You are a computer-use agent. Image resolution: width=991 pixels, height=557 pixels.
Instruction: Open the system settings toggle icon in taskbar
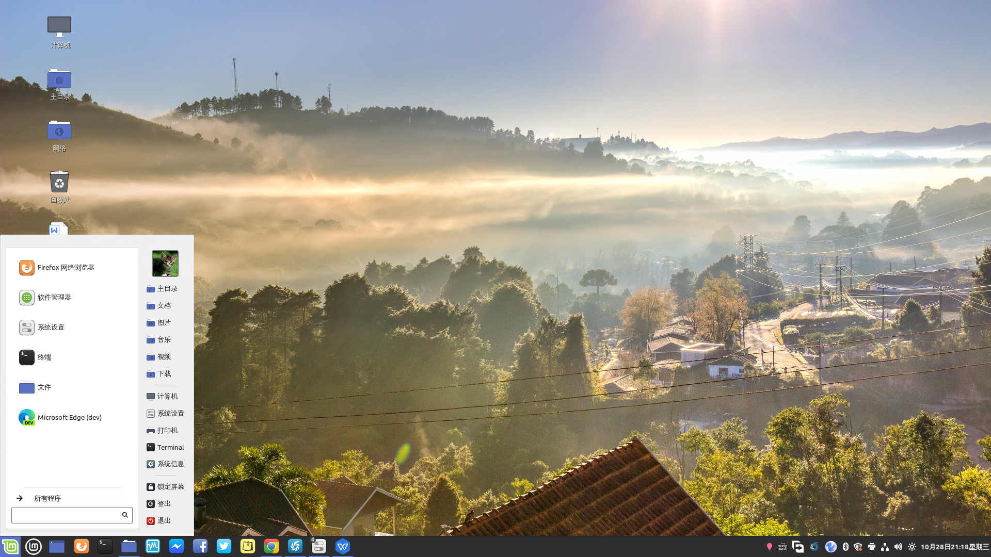pyautogui.click(x=319, y=547)
